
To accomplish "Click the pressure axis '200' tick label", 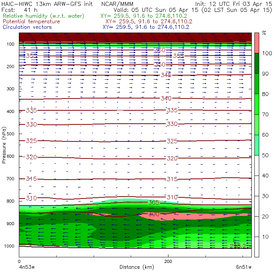I will click(x=10, y=66).
